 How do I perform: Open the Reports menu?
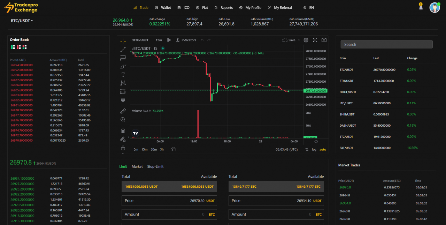(224, 7)
